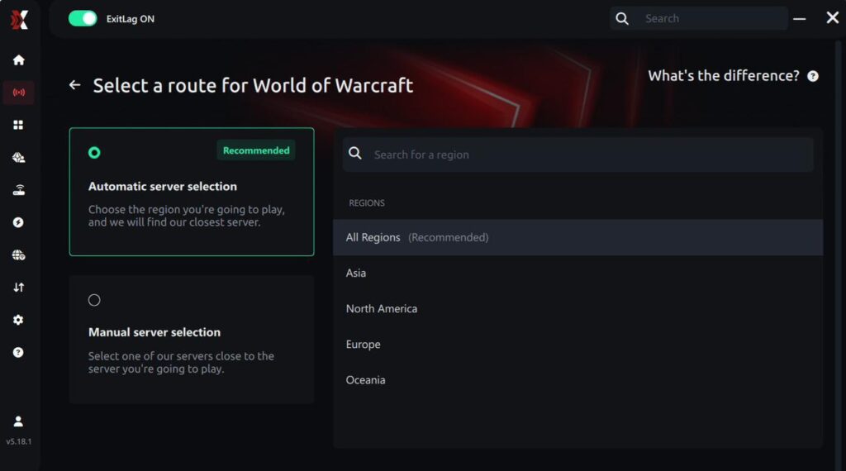Open the user account profile icon
Image resolution: width=846 pixels, height=471 pixels.
pos(18,421)
